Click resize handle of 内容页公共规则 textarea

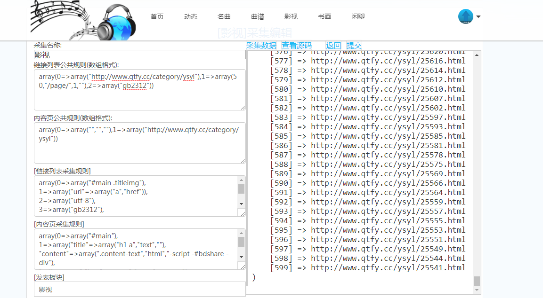pos(243,160)
